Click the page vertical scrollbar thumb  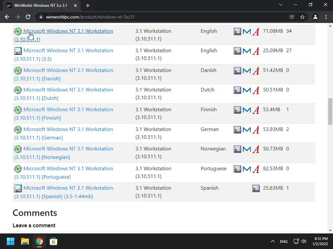point(330,112)
